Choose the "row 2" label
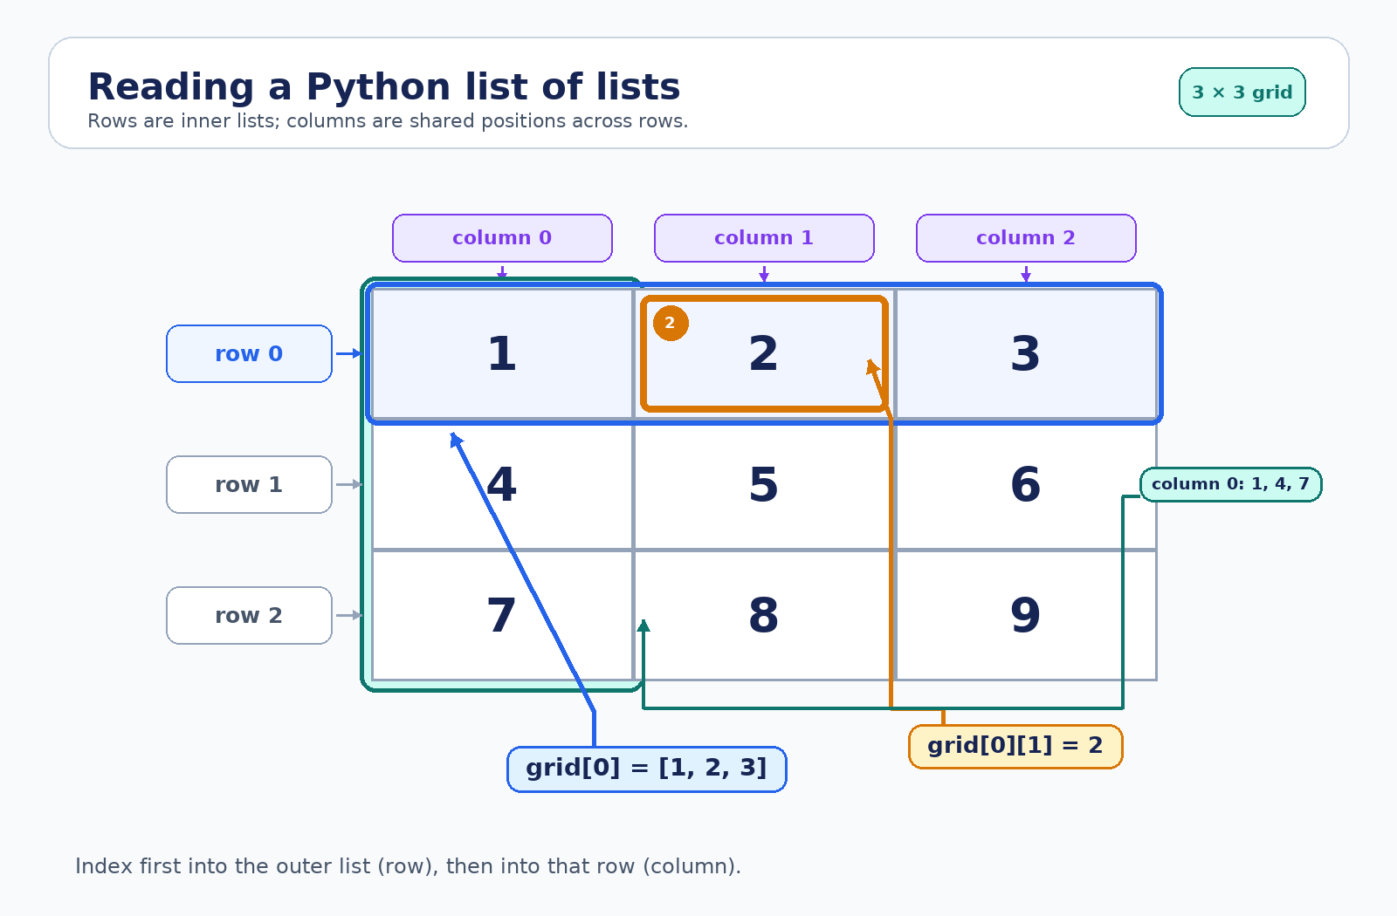The width and height of the screenshot is (1397, 916). click(x=249, y=616)
